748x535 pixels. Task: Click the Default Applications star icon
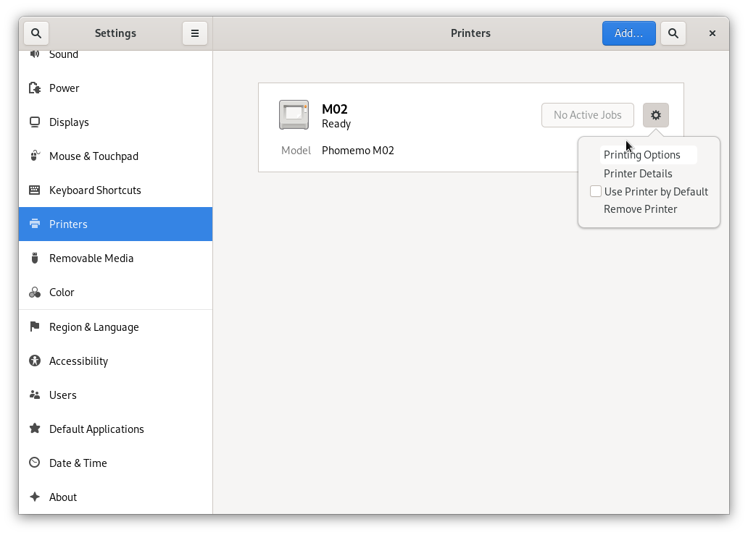point(34,429)
